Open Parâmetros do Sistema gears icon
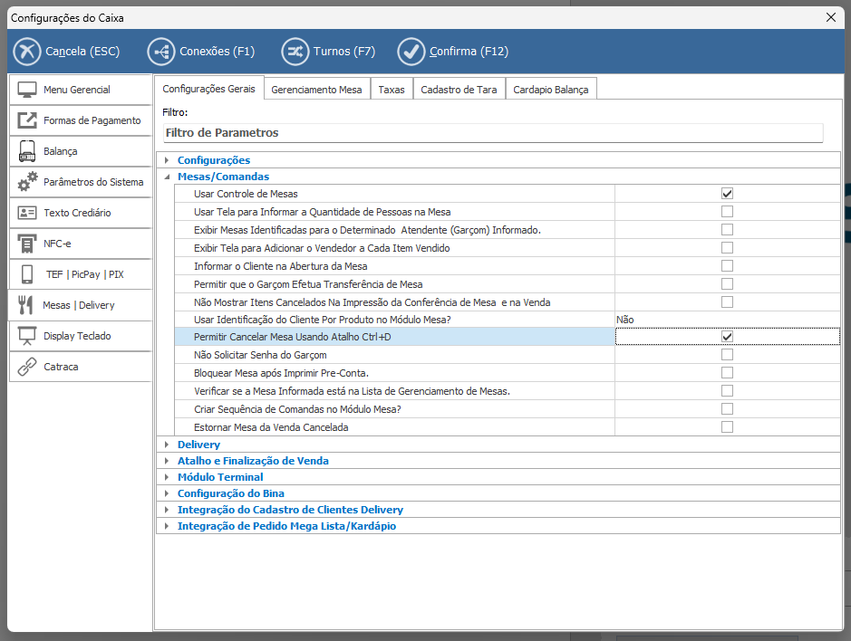851x641 pixels. tap(27, 182)
